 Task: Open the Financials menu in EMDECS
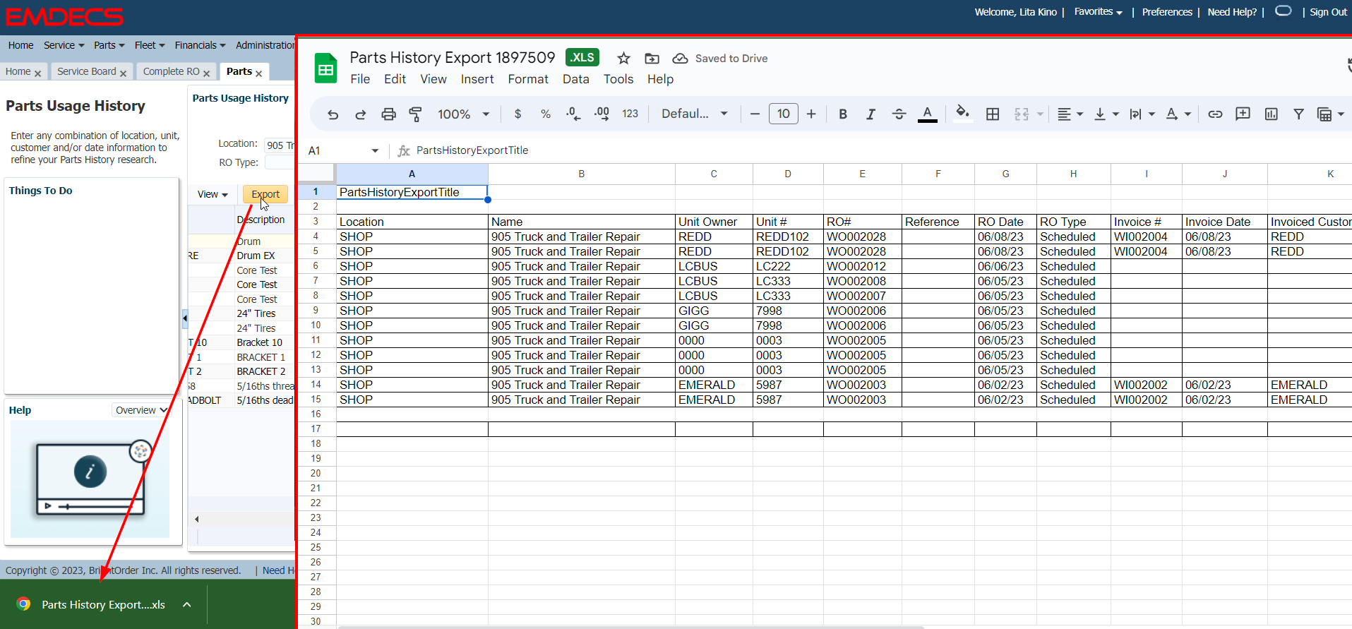(200, 45)
